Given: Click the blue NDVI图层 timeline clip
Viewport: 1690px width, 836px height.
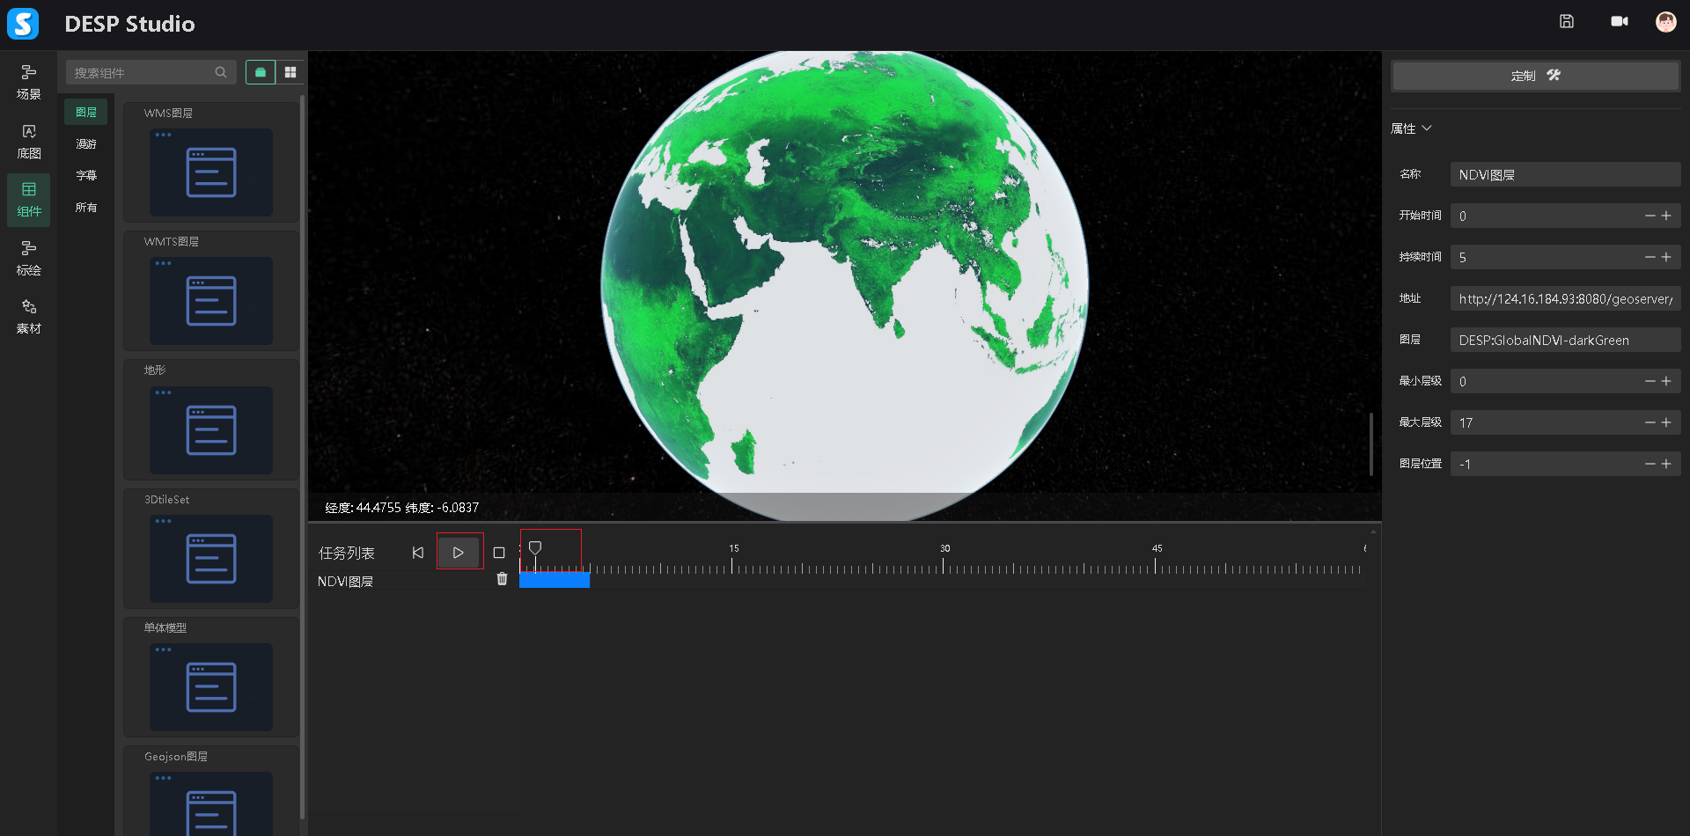Looking at the screenshot, I should pyautogui.click(x=555, y=580).
